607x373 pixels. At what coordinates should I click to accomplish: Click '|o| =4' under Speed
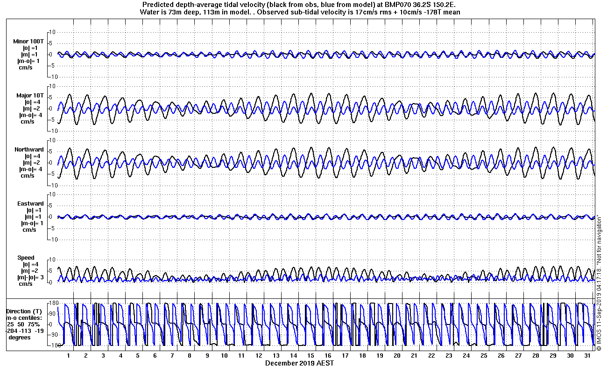31,264
